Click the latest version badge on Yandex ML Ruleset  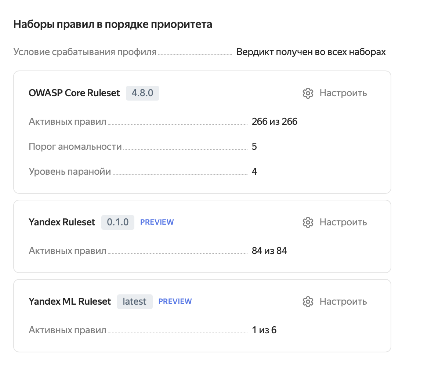coord(135,301)
